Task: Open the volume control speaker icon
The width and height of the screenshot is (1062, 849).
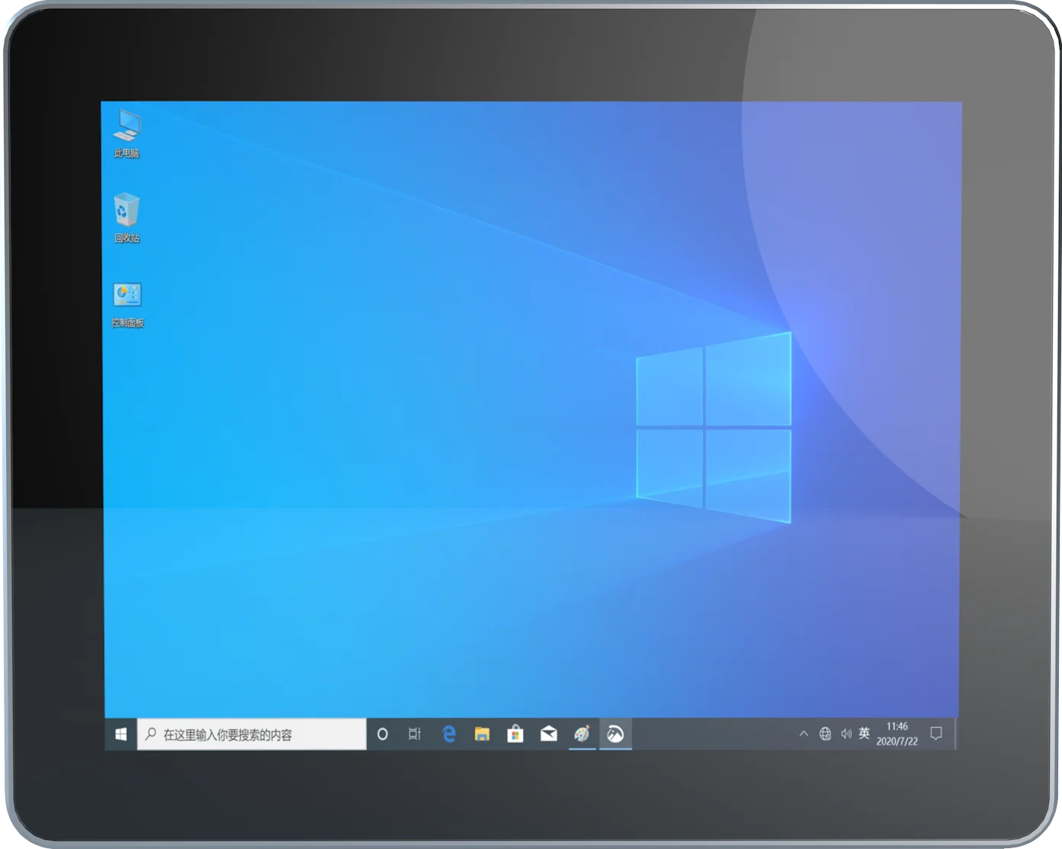Action: [x=845, y=734]
